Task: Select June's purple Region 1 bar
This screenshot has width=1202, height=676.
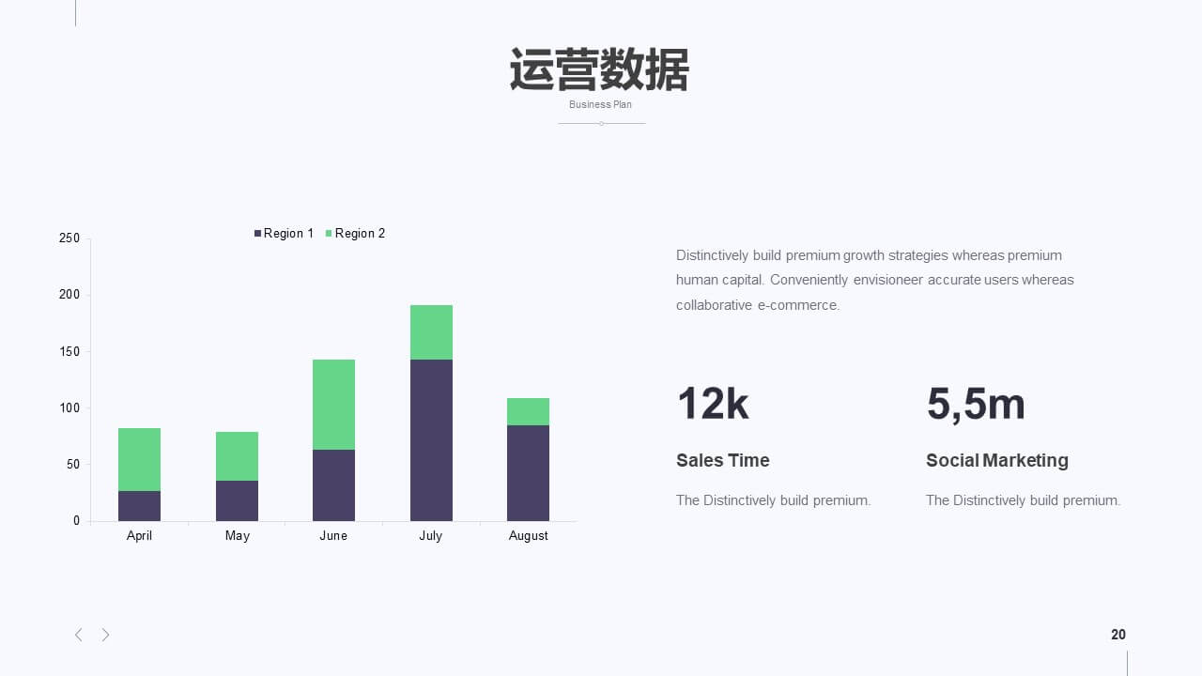Action: [333, 485]
